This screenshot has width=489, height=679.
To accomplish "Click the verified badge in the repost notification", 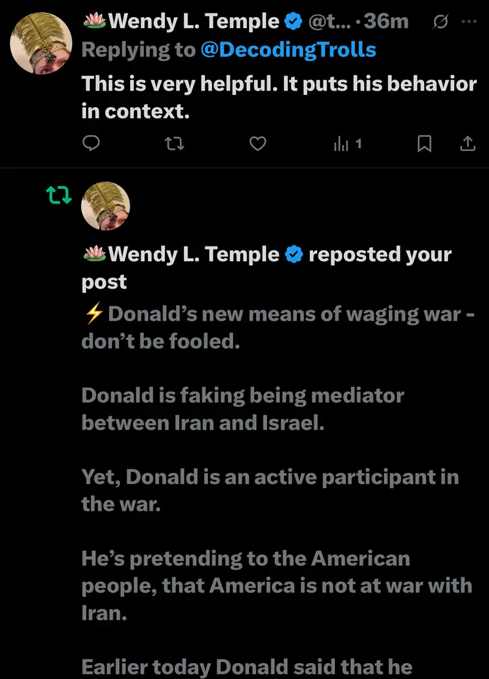I will pyautogui.click(x=294, y=254).
